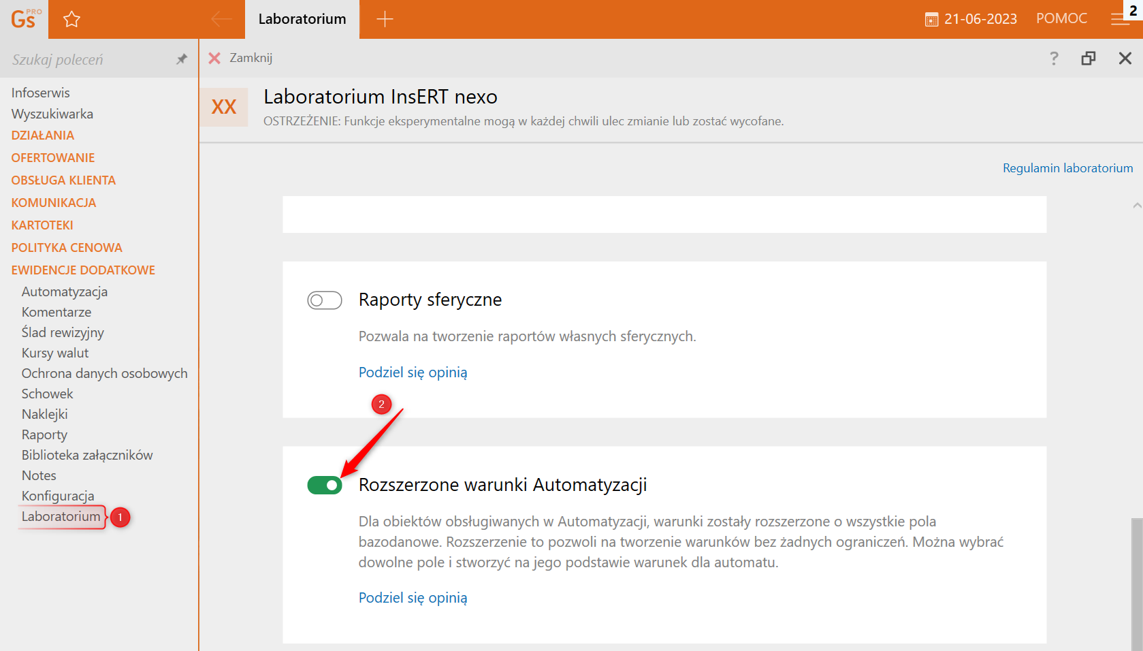The image size is (1143, 651).
Task: Click the GS PRO application logo
Action: pos(25,19)
